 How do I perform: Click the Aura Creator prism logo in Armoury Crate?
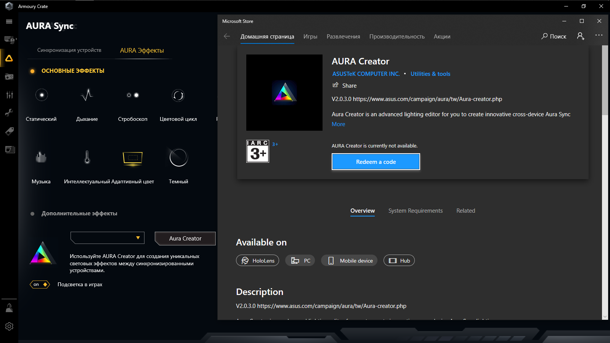pyautogui.click(x=42, y=253)
